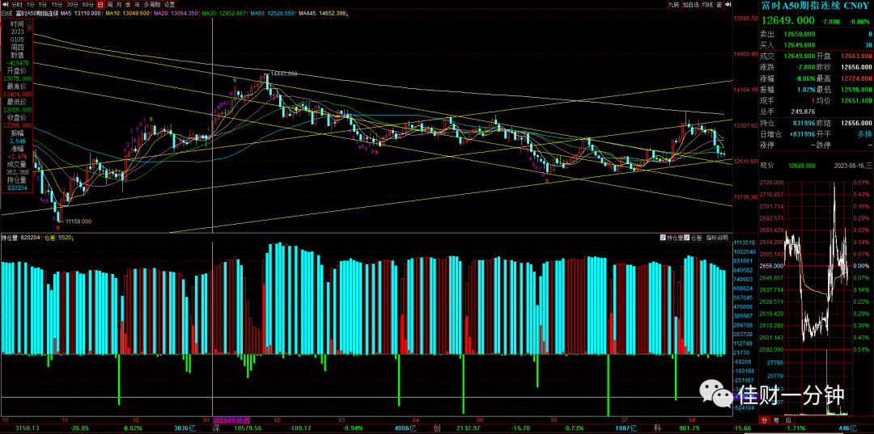This screenshot has height=434, width=874.
Task: Switch to 分时 intraday chart
Action: pyautogui.click(x=17, y=5)
